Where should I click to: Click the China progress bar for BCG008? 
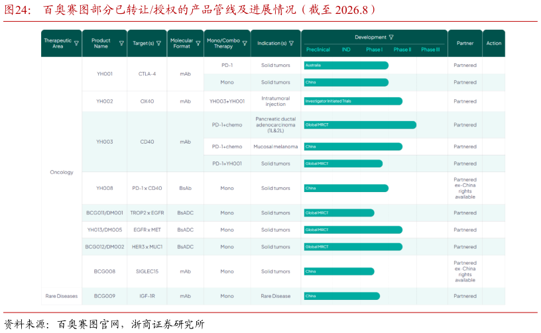click(x=339, y=271)
